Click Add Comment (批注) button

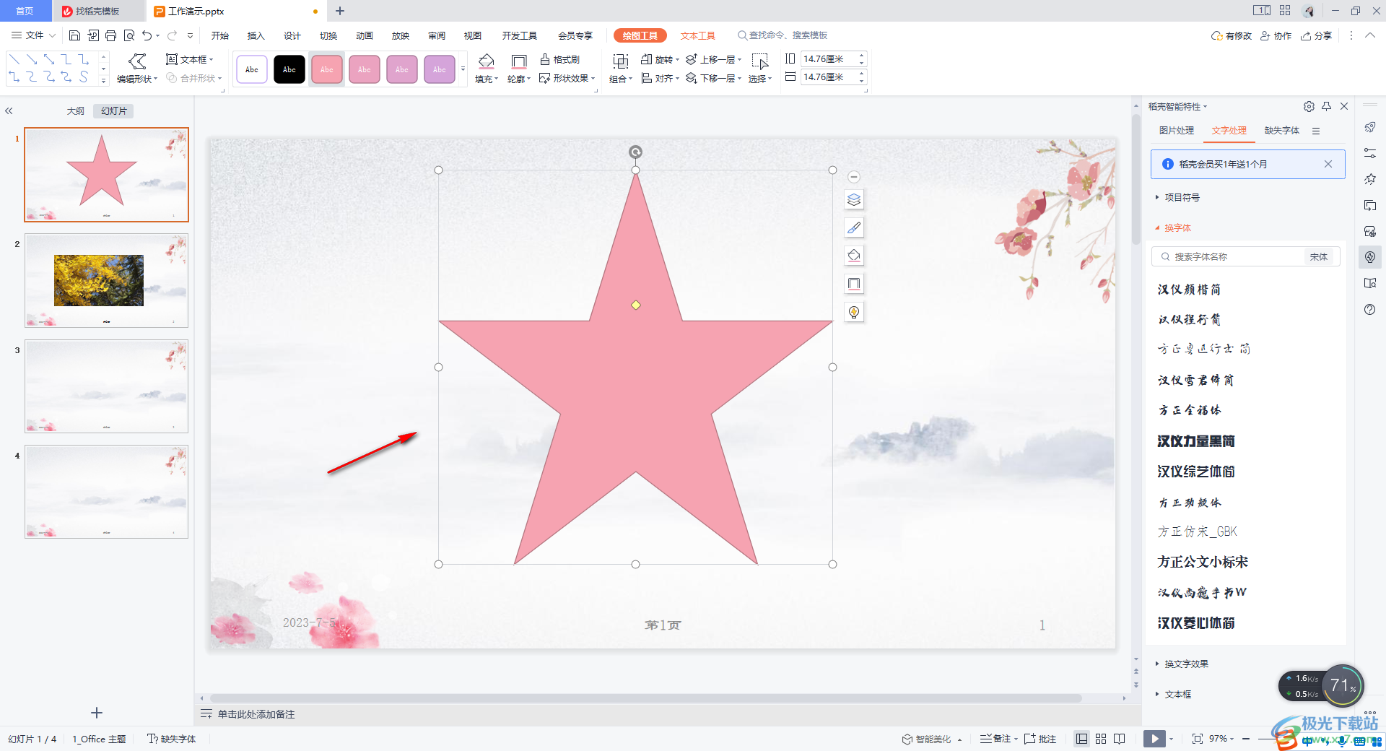coord(1040,739)
